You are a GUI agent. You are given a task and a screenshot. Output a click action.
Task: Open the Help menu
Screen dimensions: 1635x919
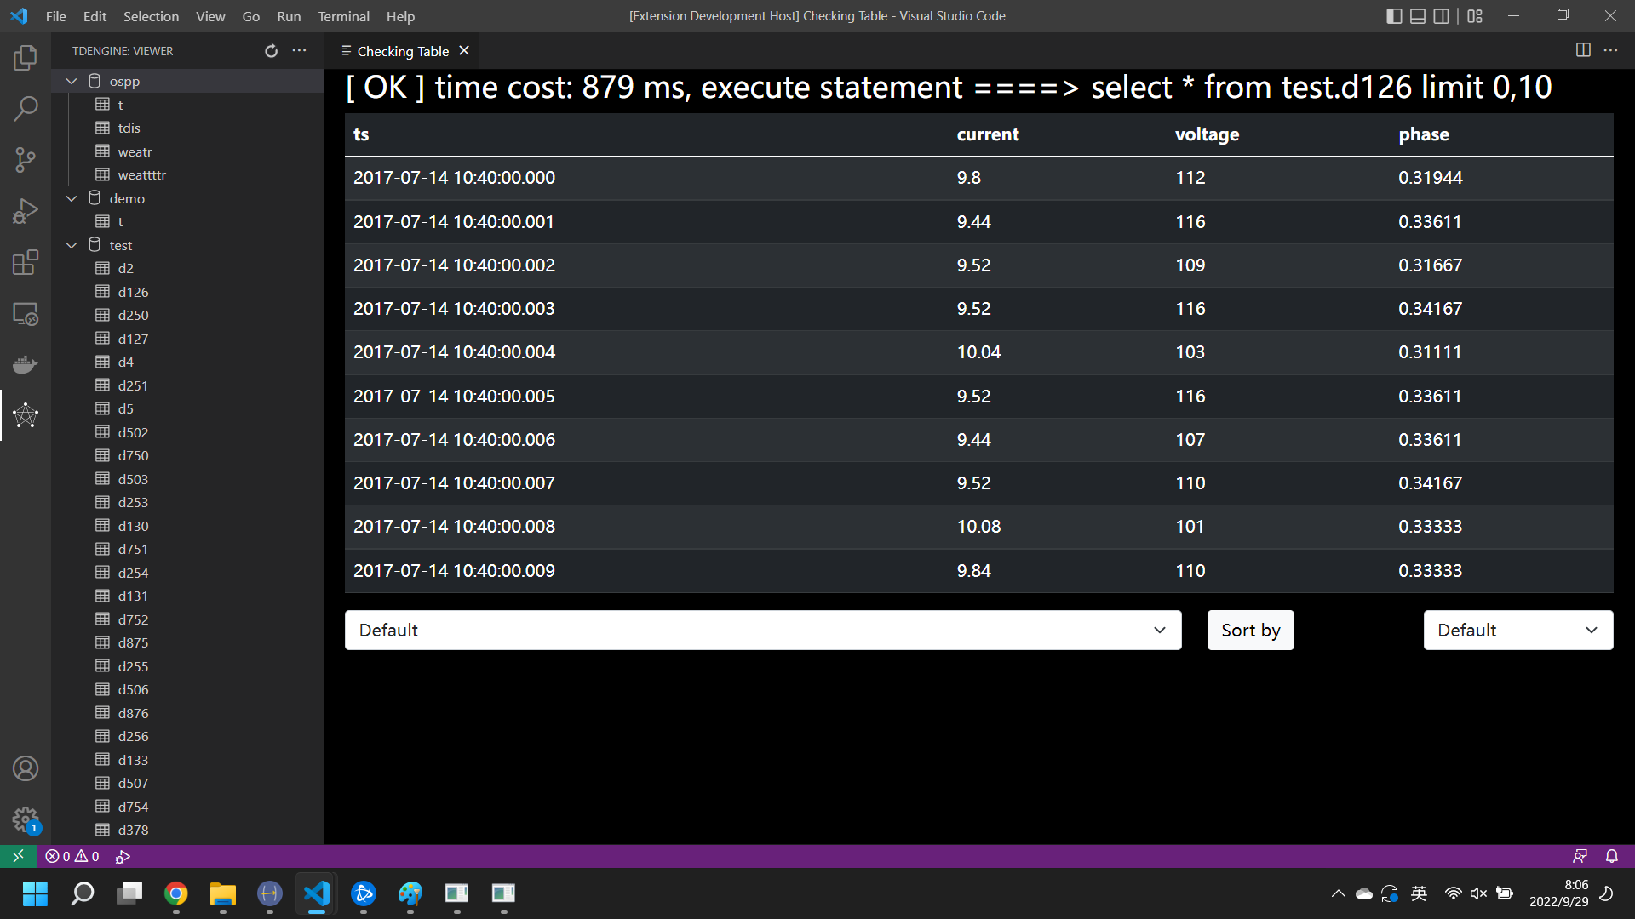pyautogui.click(x=400, y=16)
